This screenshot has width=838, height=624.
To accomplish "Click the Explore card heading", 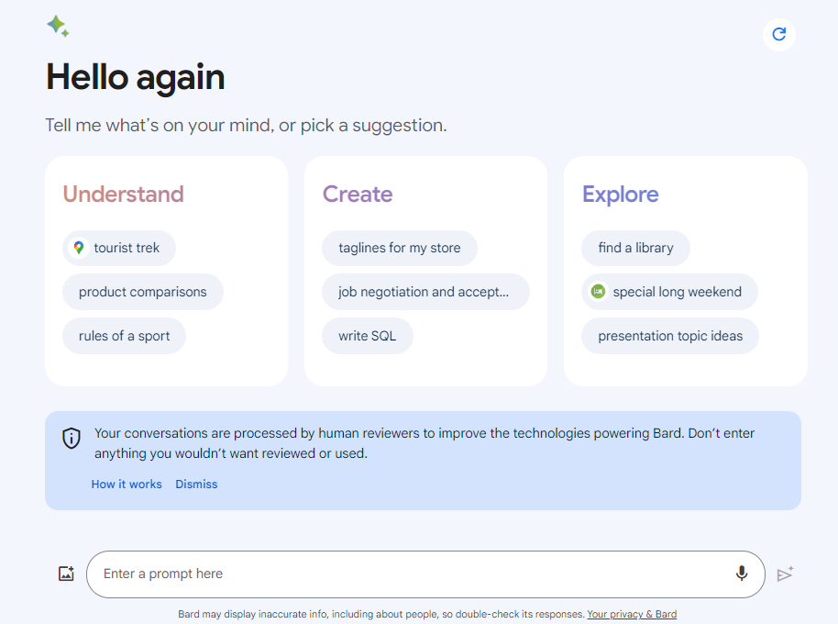I will [620, 195].
